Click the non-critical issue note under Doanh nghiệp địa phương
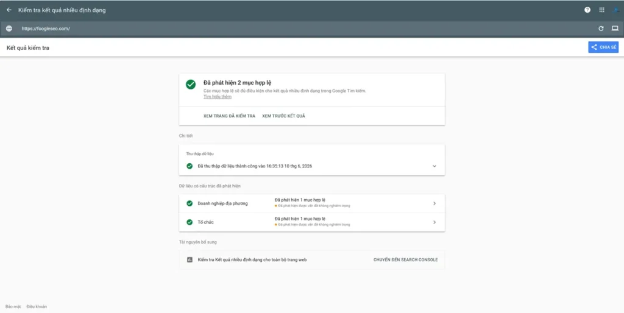The width and height of the screenshot is (624, 313). pos(313,206)
